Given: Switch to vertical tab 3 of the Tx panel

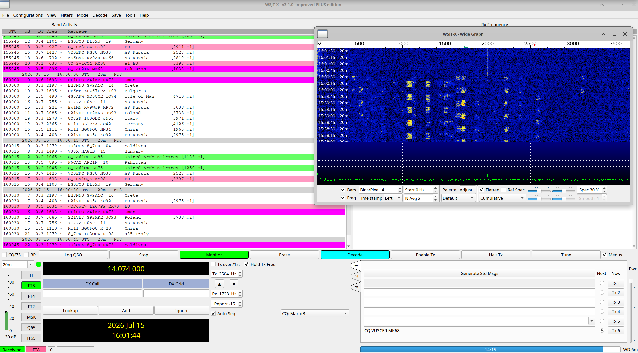Looking at the screenshot, I should point(356,287).
